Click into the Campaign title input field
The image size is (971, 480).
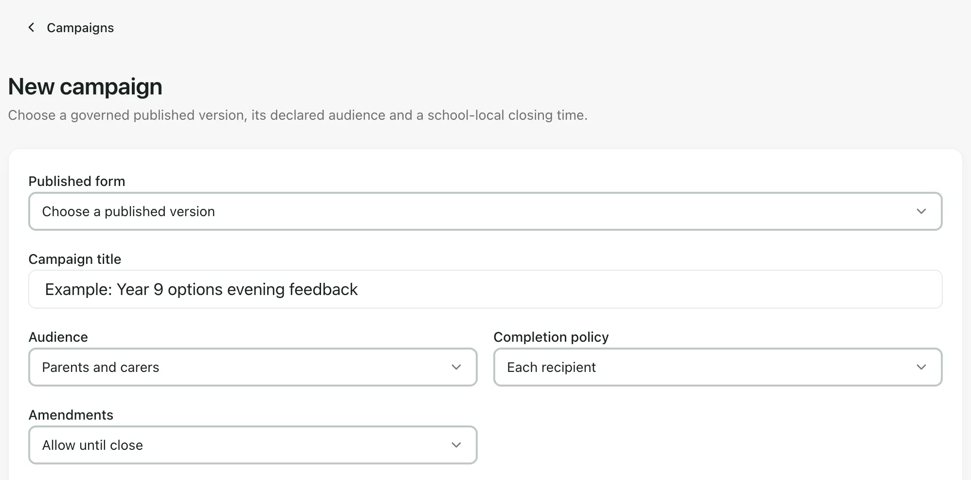pyautogui.click(x=485, y=289)
